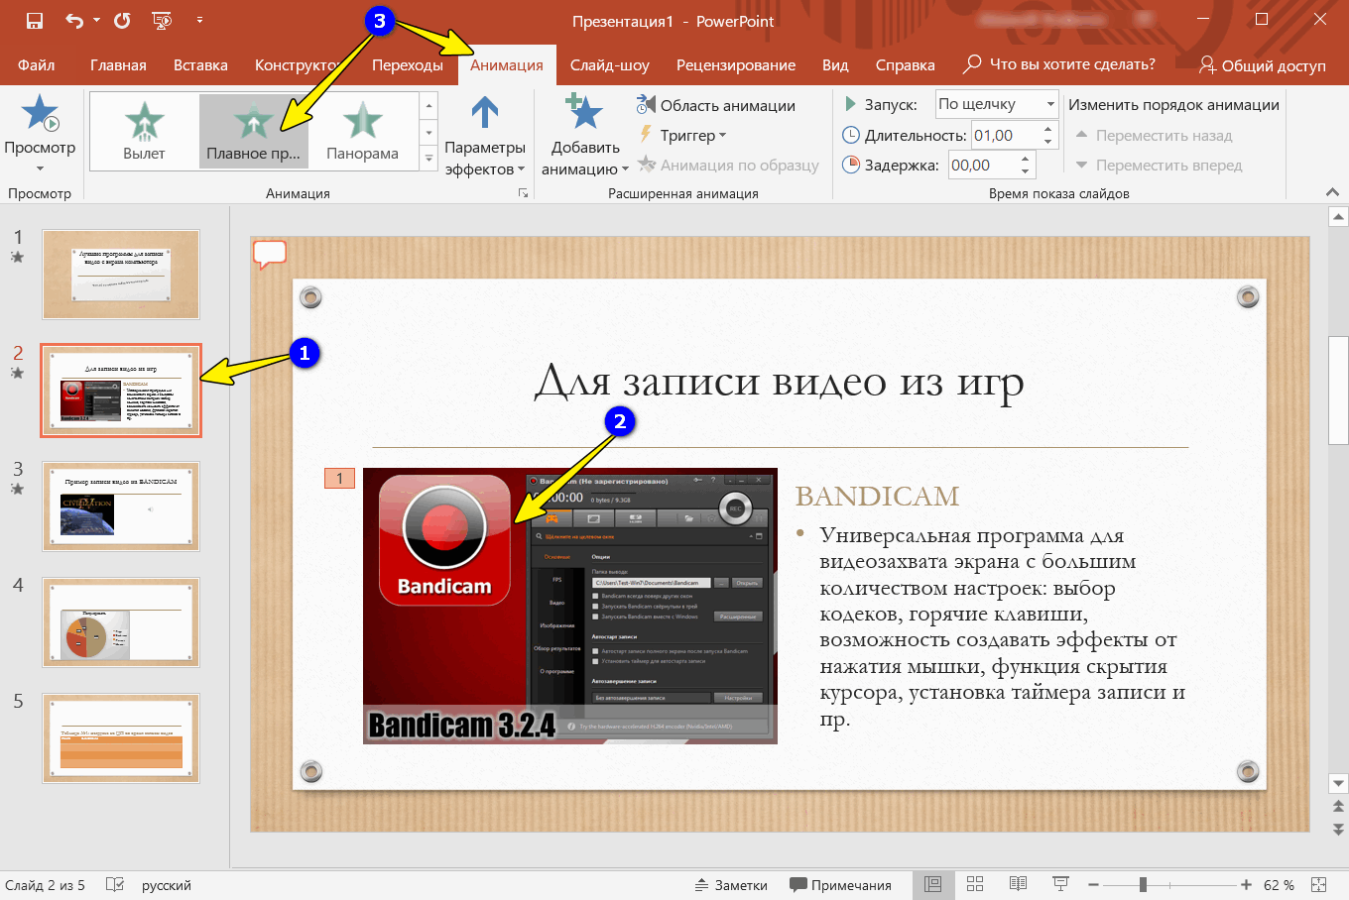Click the Длительность value field
The width and height of the screenshot is (1349, 900).
tap(1005, 135)
